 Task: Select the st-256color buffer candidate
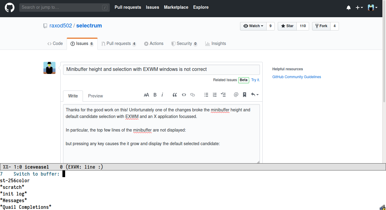click(x=15, y=181)
